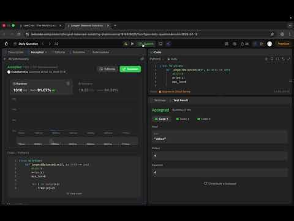
Task: Open the streak fire counter
Action: (244, 44)
